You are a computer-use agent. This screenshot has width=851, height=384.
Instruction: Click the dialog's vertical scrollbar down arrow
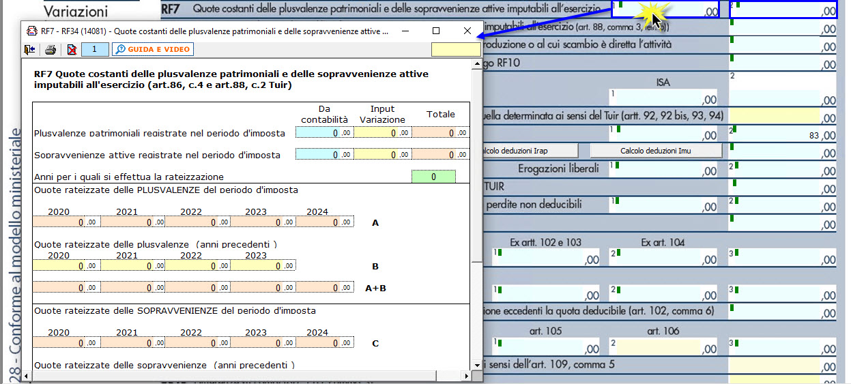476,366
